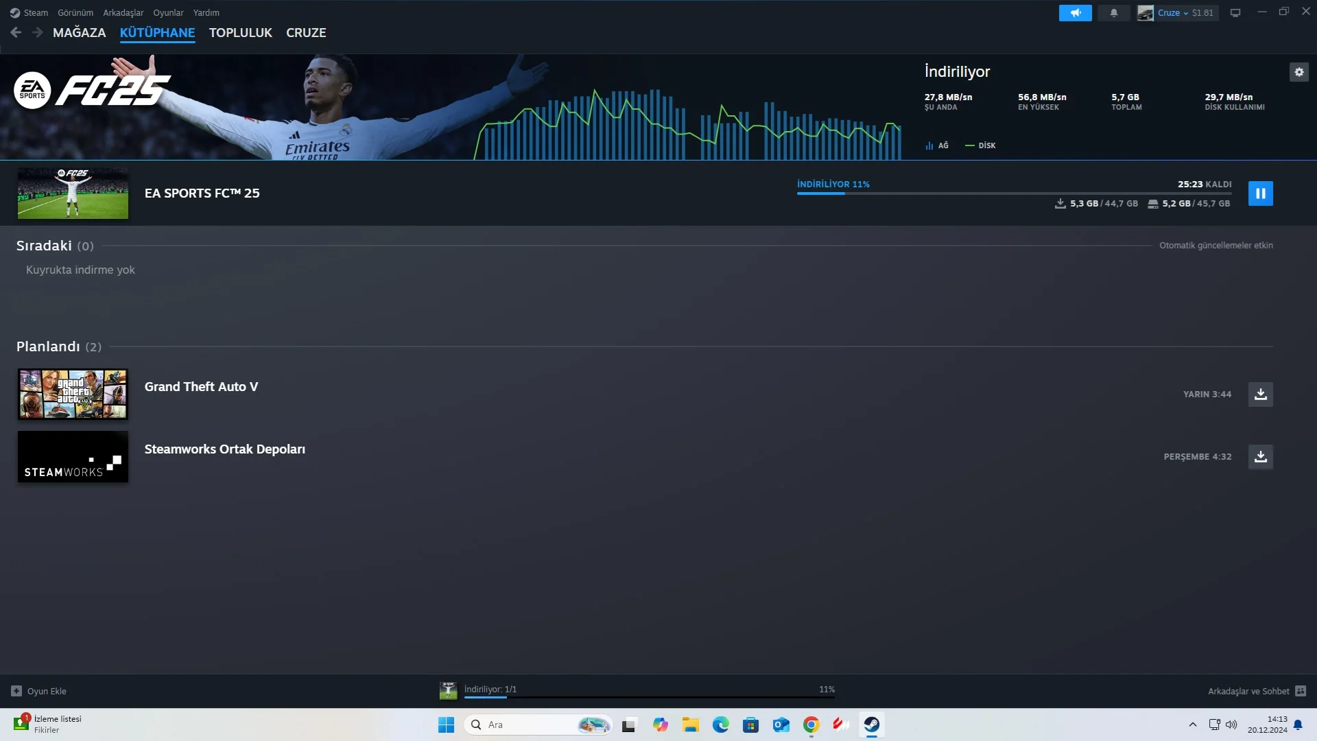Switch to the MAĞAZA tab
This screenshot has width=1317, height=741.
(80, 32)
